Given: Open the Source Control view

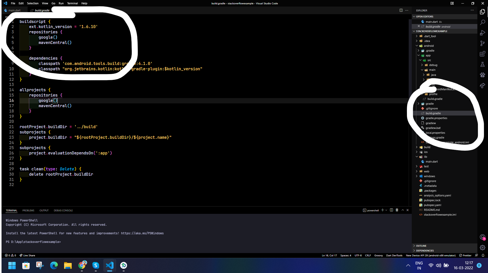Looking at the screenshot, I should 482,43.
